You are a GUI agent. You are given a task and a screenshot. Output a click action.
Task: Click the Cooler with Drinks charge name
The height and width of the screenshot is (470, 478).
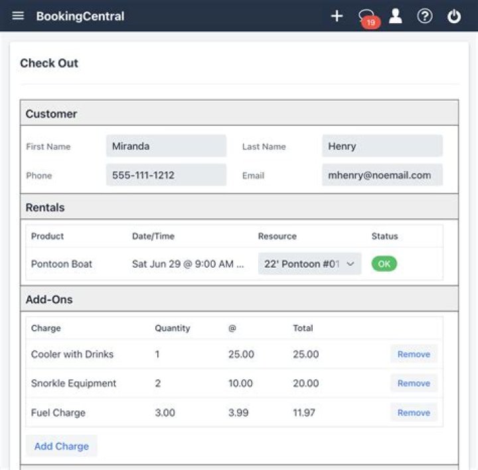(72, 354)
